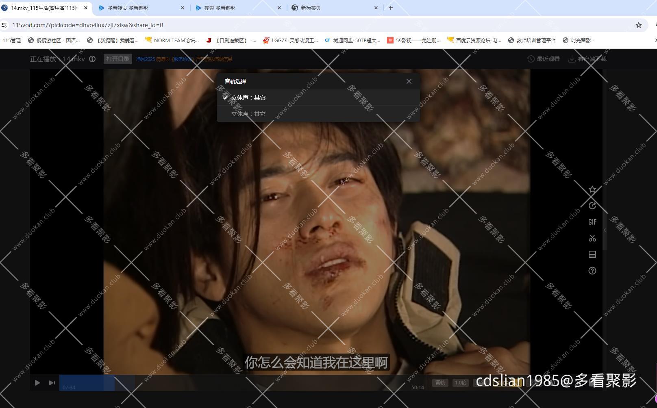The image size is (657, 408).
Task: Open the 音轨 audio track menu
Action: click(439, 382)
